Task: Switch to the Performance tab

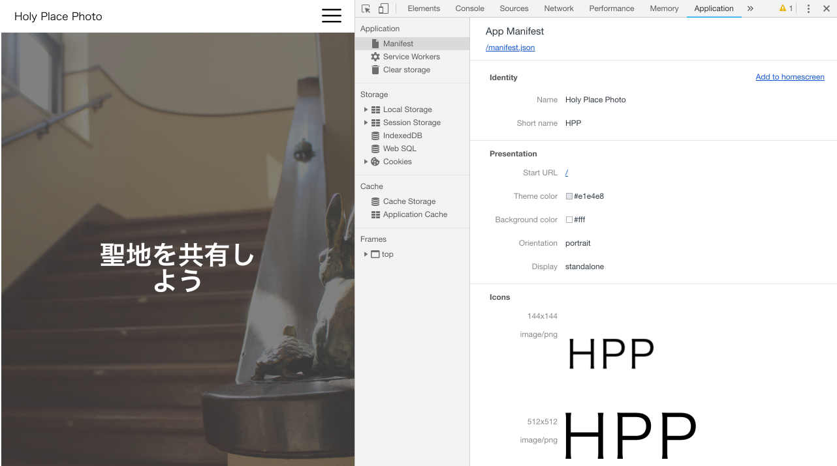Action: (611, 8)
